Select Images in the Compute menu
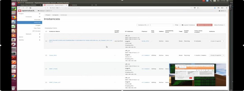The height and width of the screenshot is (91, 244). pyautogui.click(x=38, y=25)
